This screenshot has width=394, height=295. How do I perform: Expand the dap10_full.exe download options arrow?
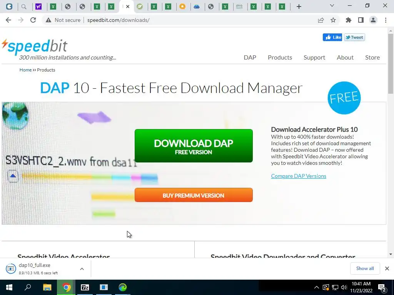[x=82, y=269]
